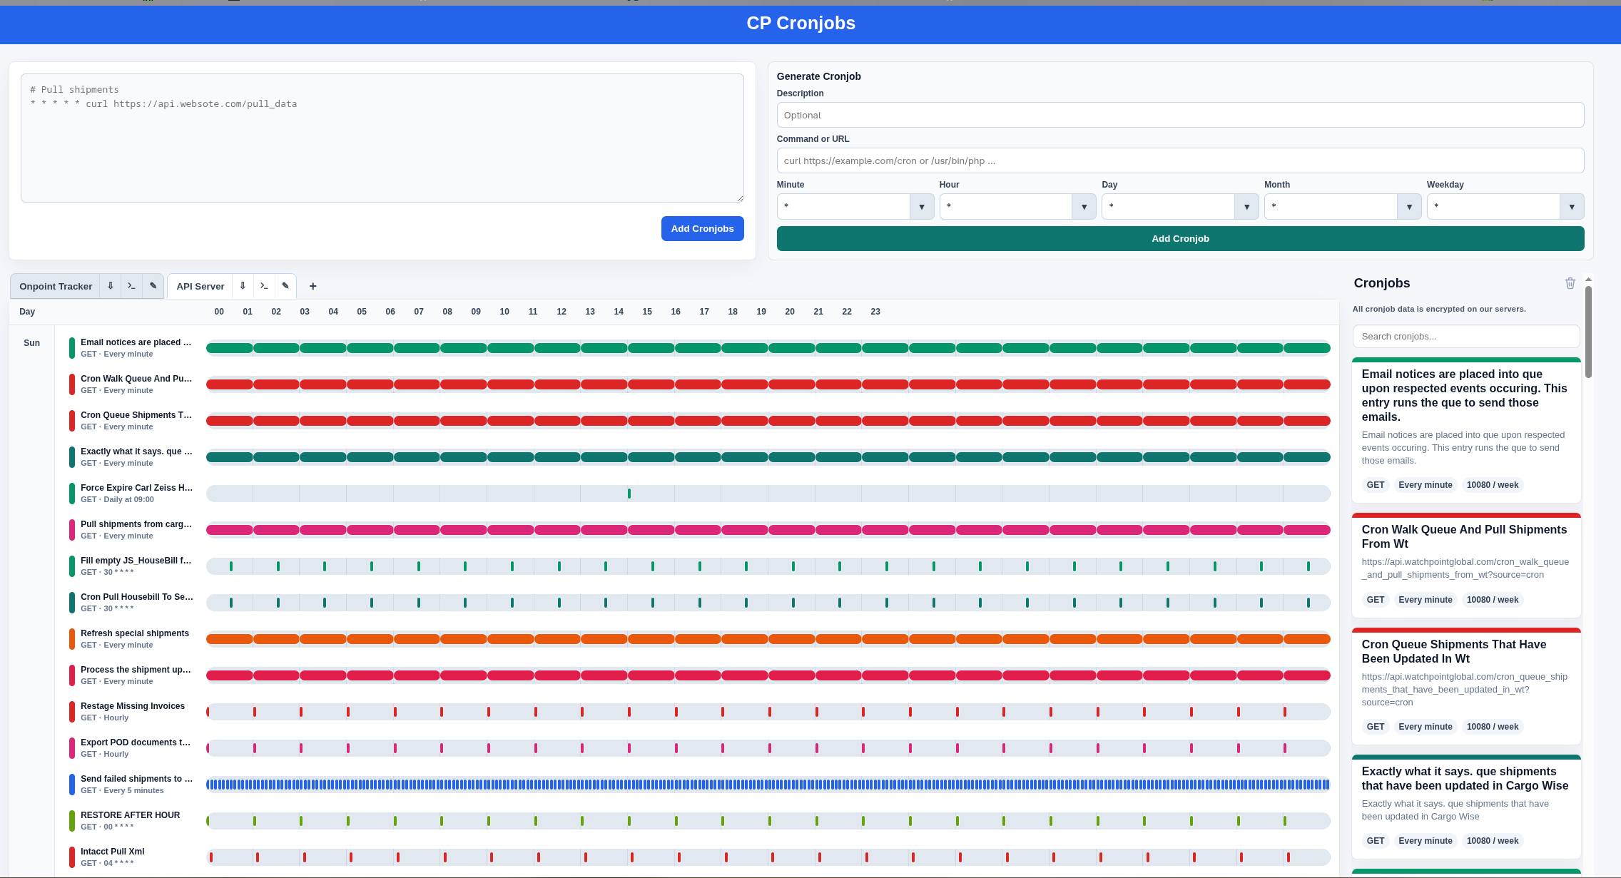Select the 'Cron Walk Queue And Pu...' row label
1621x878 pixels.
click(x=136, y=379)
